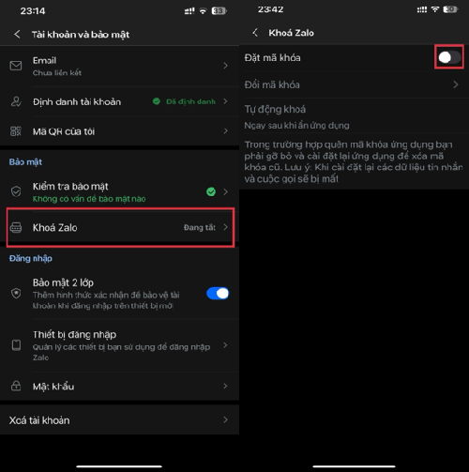This screenshot has height=472, width=469.
Task: Tap the Khoá Zalo lock keypad icon
Action: 16,227
